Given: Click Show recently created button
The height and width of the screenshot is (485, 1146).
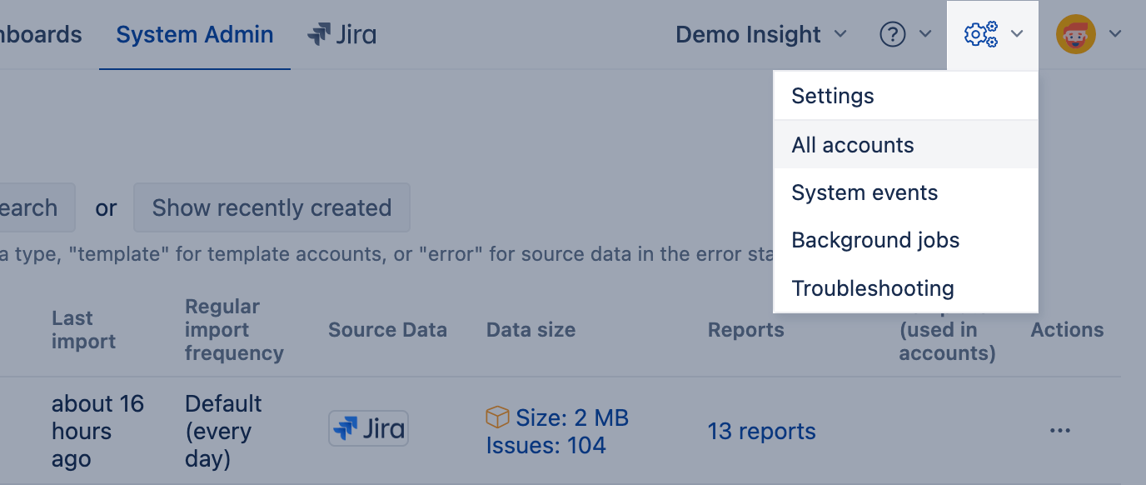Looking at the screenshot, I should click(x=272, y=207).
